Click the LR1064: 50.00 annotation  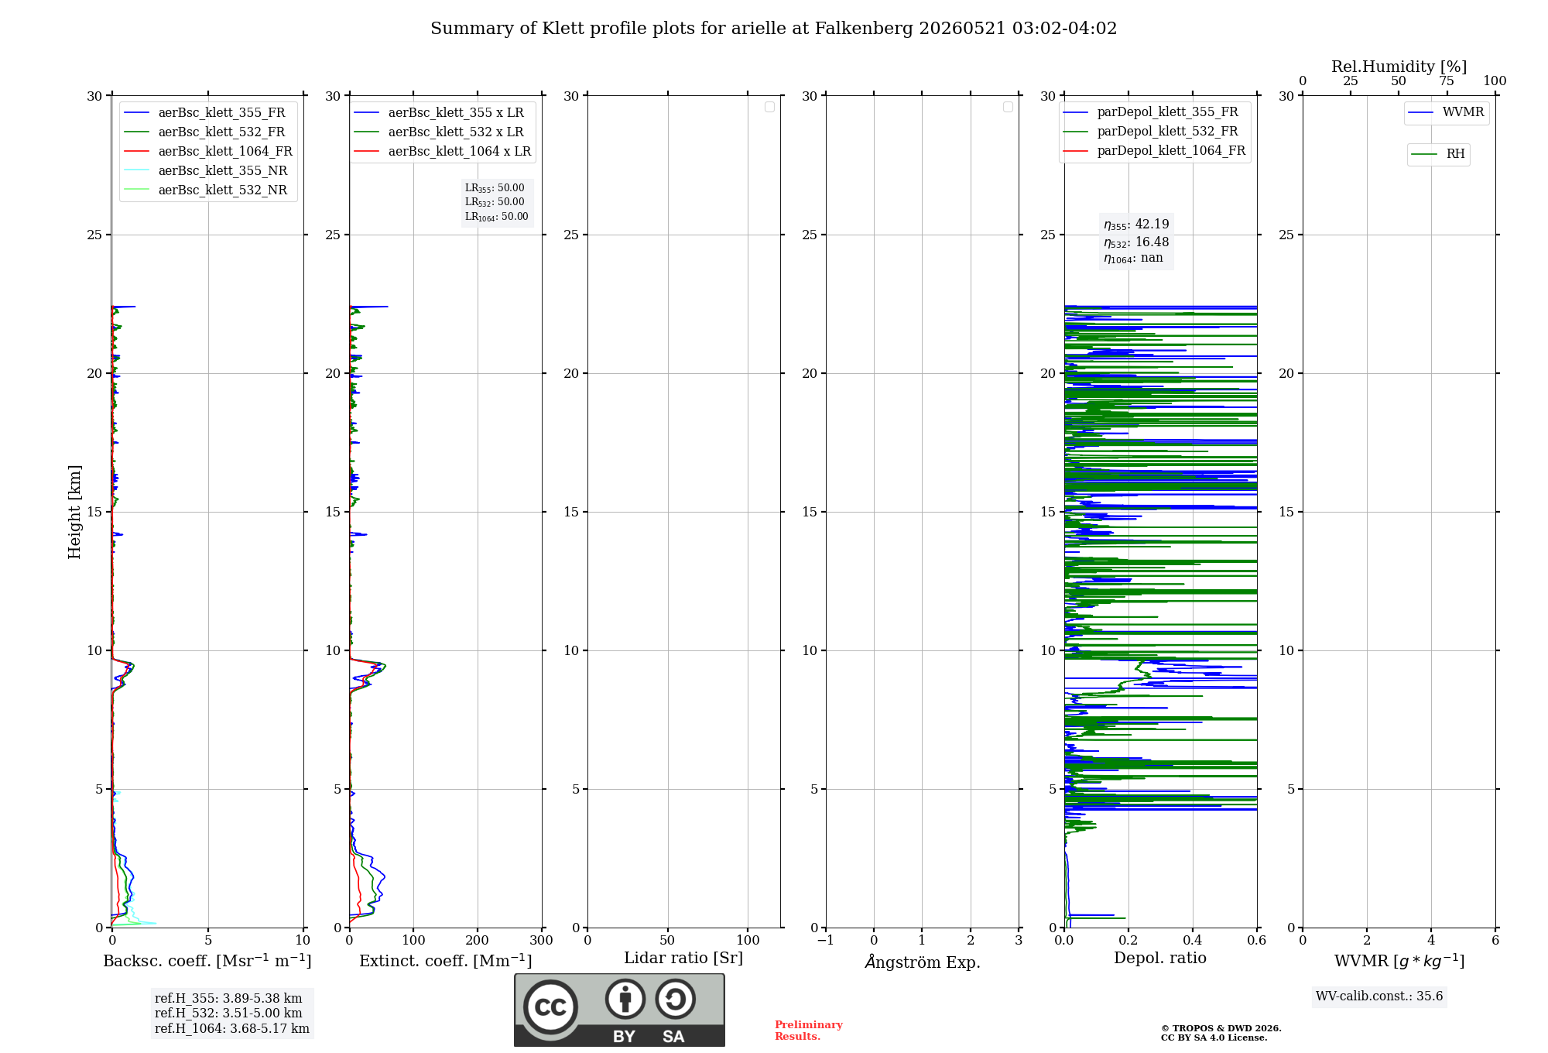497,217
